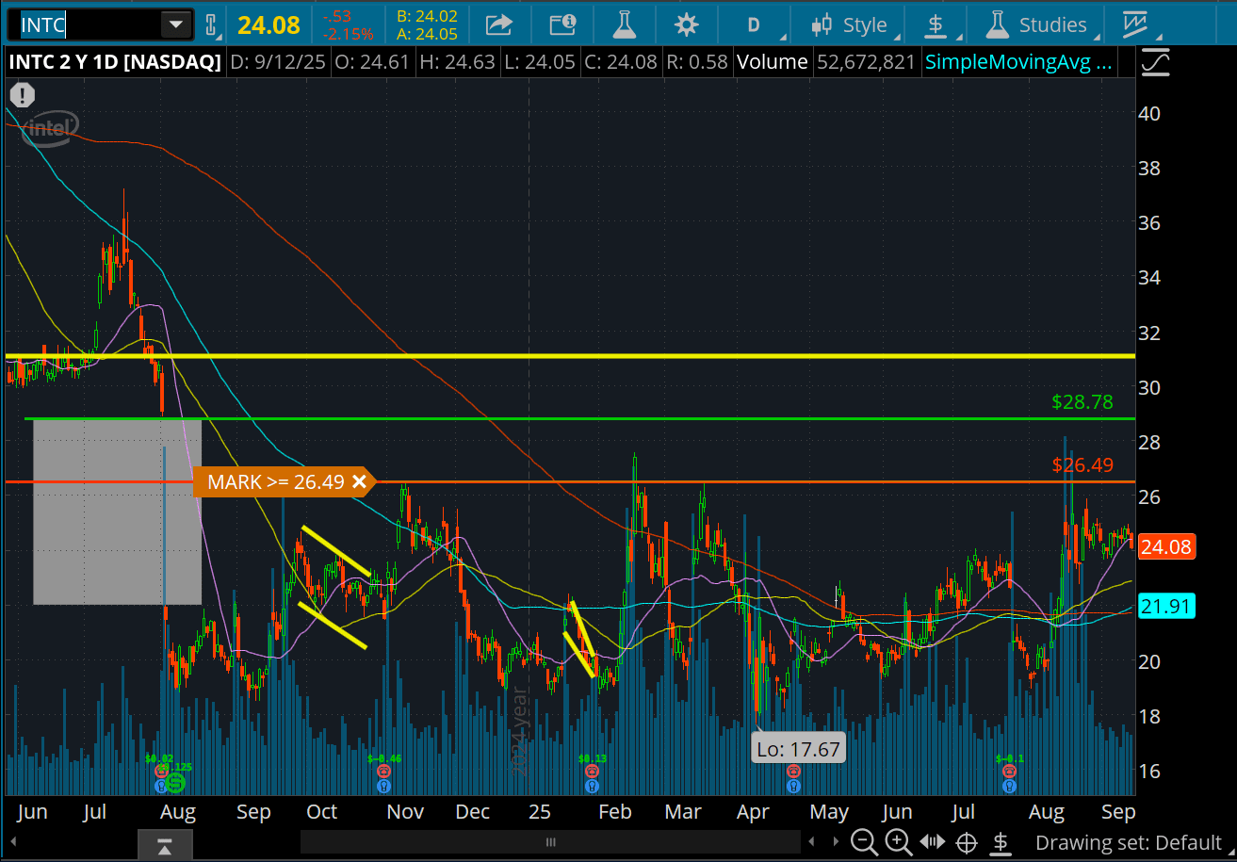Image resolution: width=1237 pixels, height=862 pixels.
Task: Click the Intel company logo
Action: point(49,129)
